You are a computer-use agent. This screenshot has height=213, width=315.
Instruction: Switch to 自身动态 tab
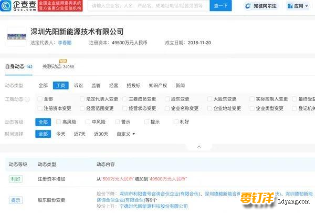coord(19,67)
